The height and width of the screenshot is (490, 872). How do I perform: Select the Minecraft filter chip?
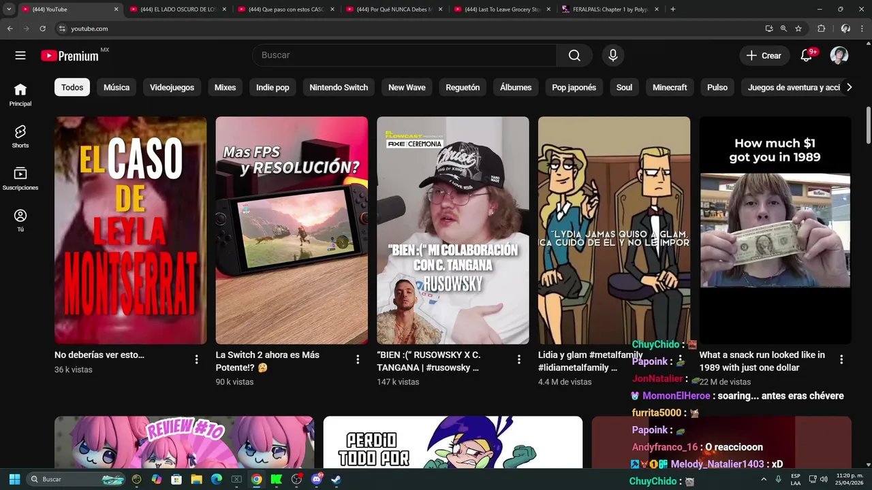point(670,87)
